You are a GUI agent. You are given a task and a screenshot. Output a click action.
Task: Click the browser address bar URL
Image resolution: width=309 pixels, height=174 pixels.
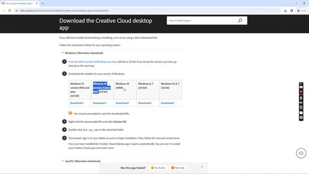pyautogui.click(x=64, y=11)
